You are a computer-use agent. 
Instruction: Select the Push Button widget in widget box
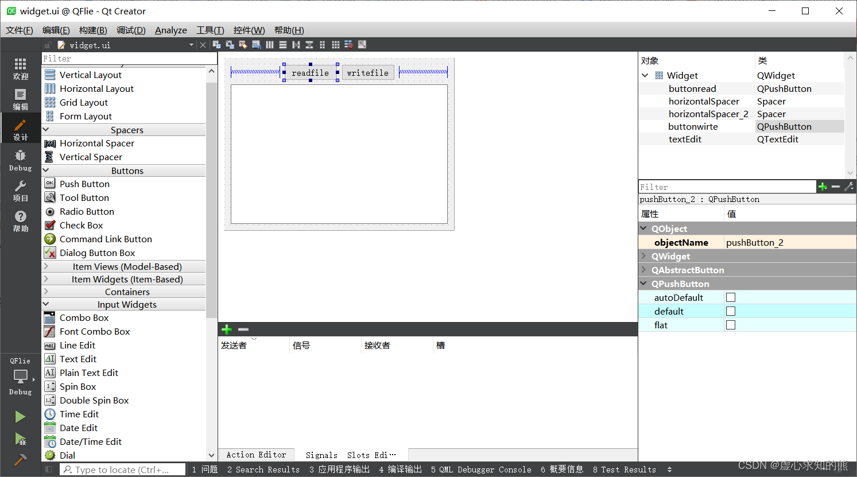pyautogui.click(x=84, y=184)
